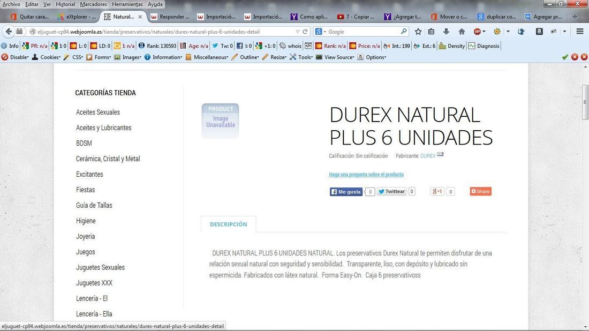Open the Guía de Tallas category
Screen dimensions: 589x331
tap(94, 206)
